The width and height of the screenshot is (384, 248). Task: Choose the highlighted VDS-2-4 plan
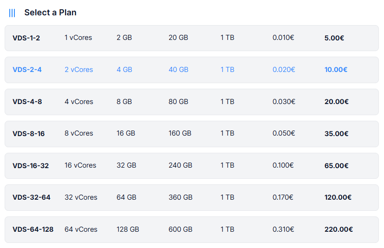pos(27,70)
